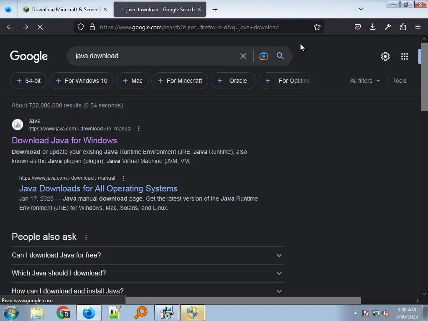Open Chrome from the taskbar
Viewport: 428px width, 321px height.
(x=63, y=313)
